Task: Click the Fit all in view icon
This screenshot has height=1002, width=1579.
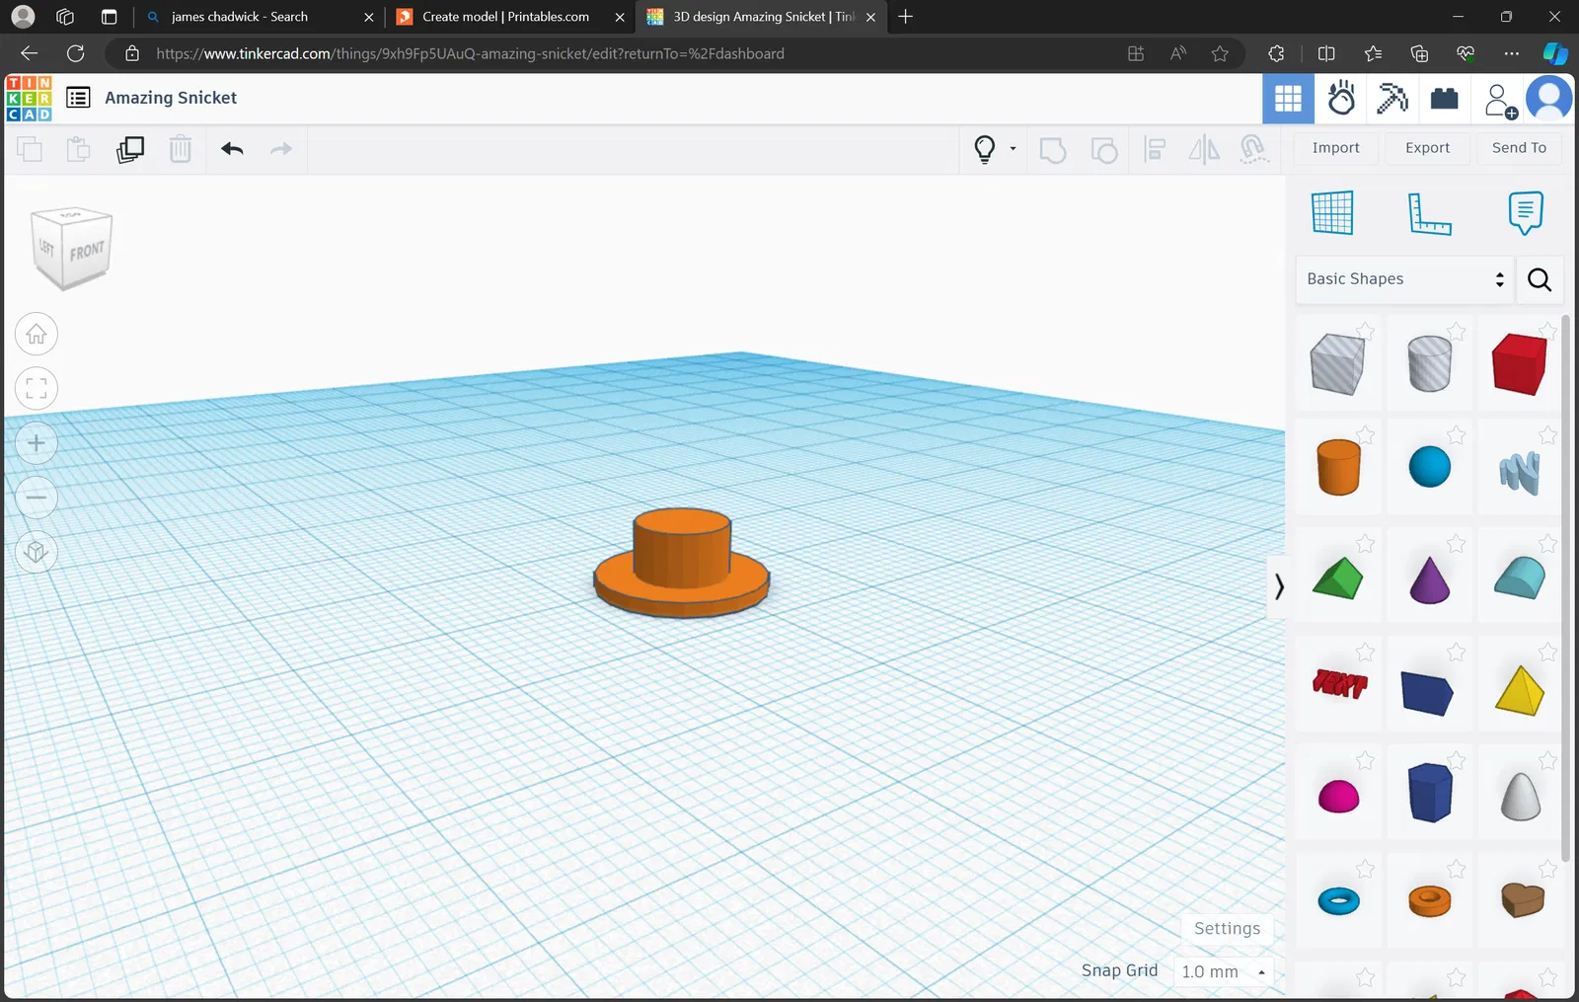Action: 37,389
